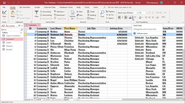Click the Tell me more link
Image resolution: width=185 pixels, height=104 pixels.
[142, 34]
